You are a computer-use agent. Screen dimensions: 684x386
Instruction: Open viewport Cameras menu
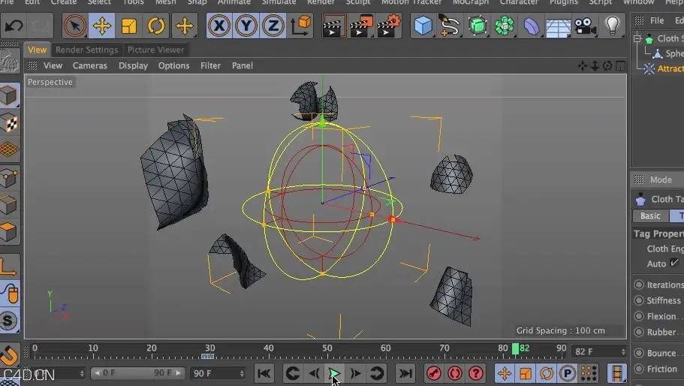click(90, 65)
